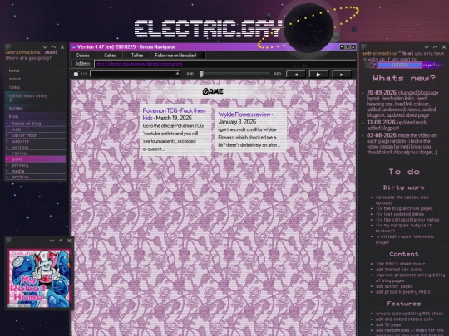
Task: Minimize the Dream Navigator window
Action: coord(342,46)
